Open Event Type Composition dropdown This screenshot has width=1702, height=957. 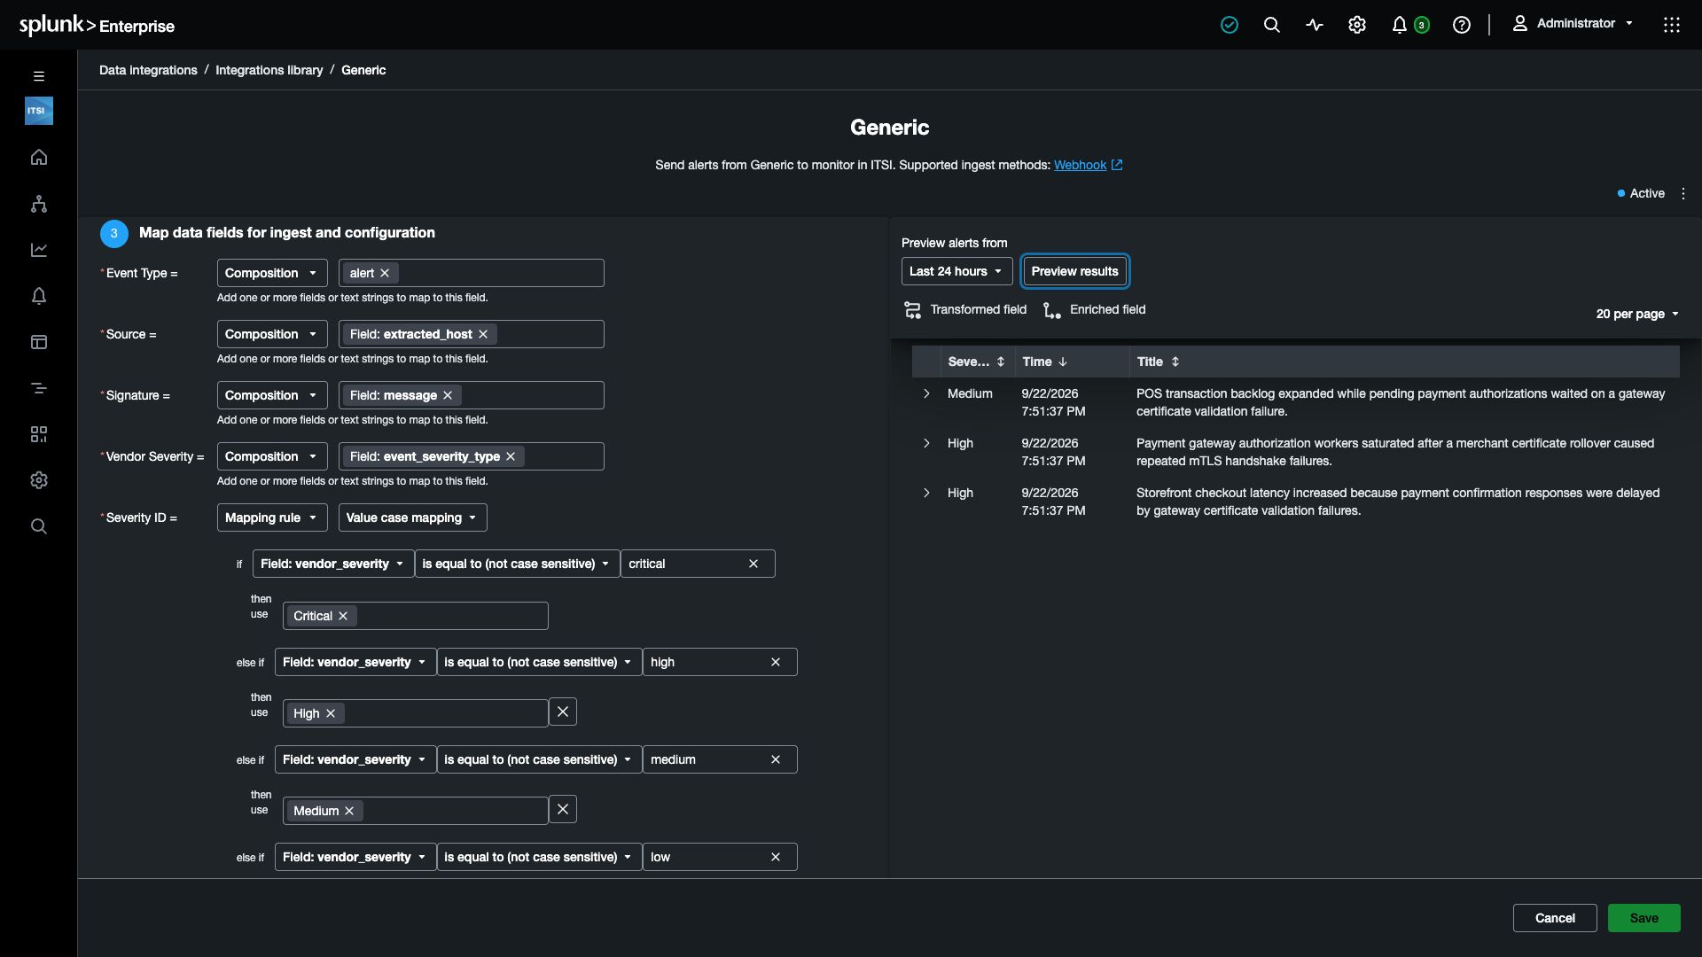coord(272,273)
